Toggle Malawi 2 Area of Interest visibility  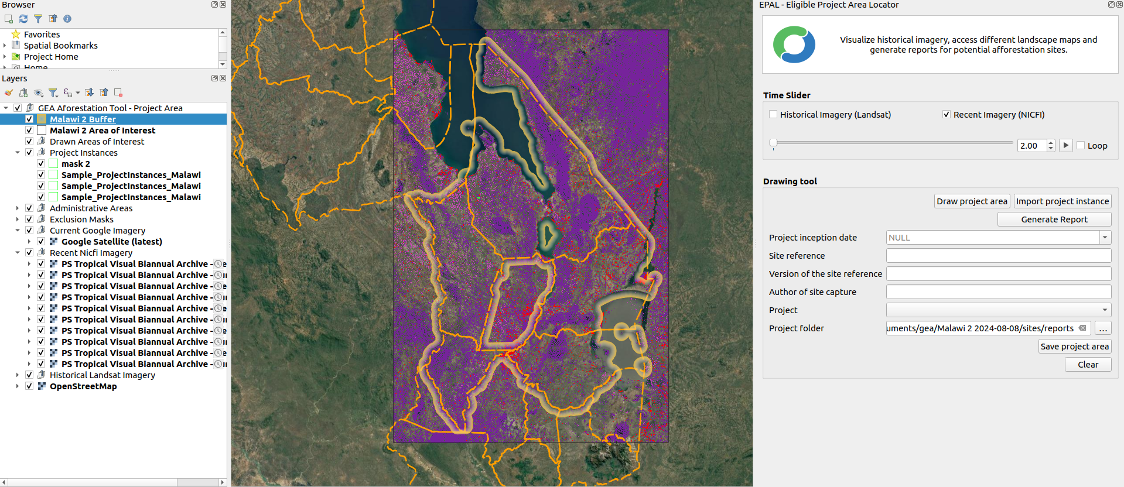(x=29, y=131)
